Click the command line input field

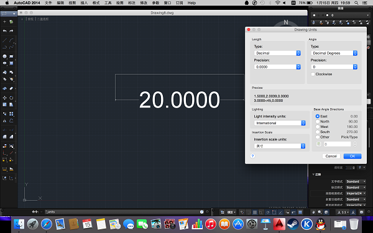coord(122,212)
